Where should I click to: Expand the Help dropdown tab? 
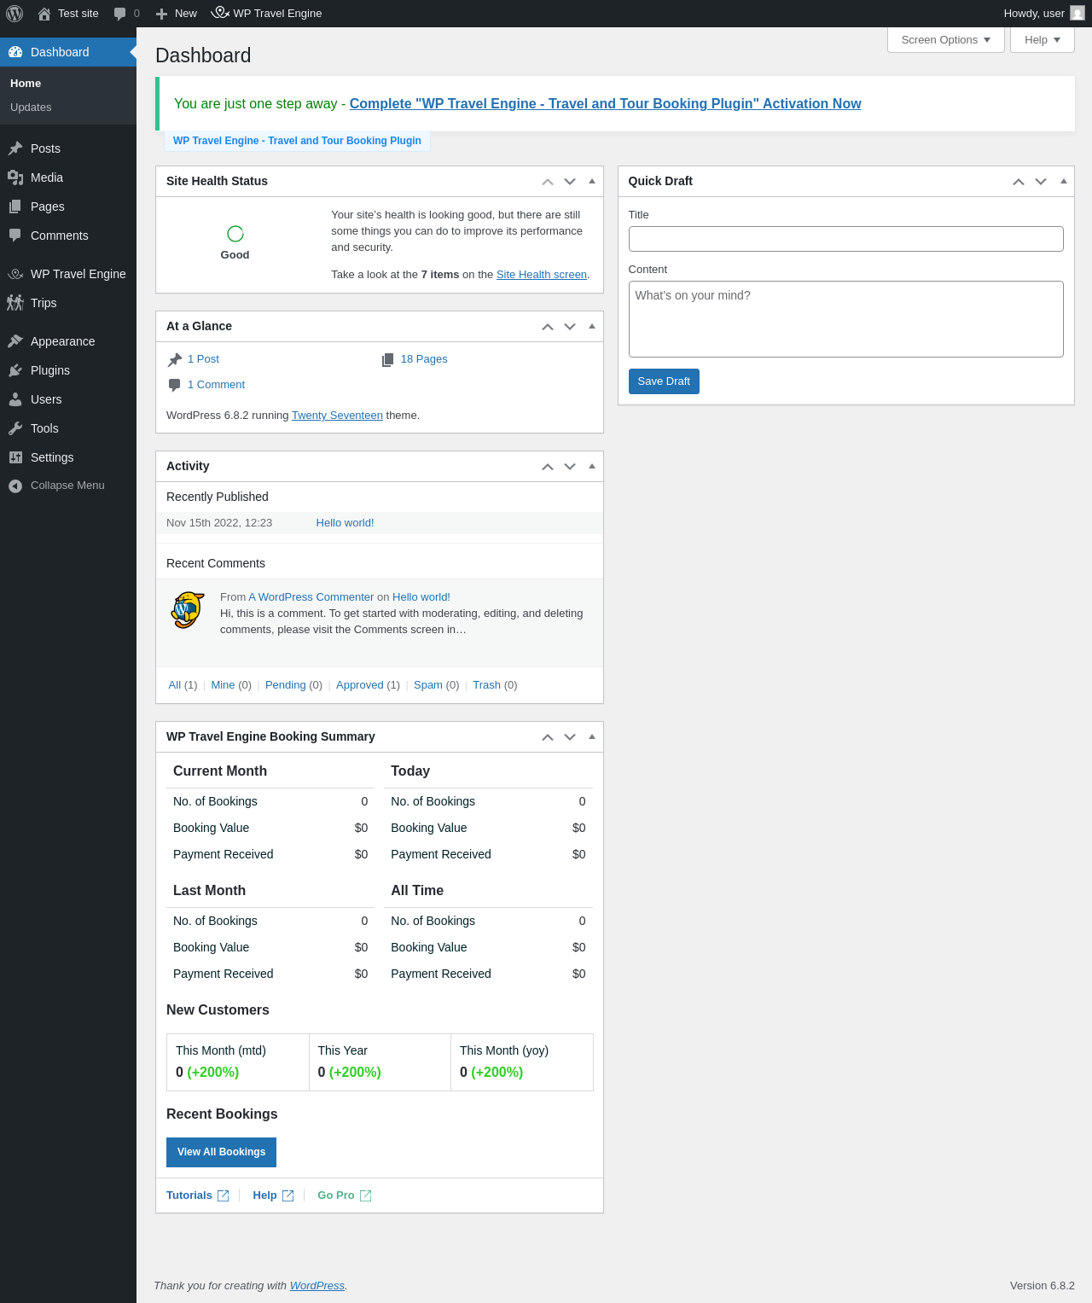(x=1042, y=40)
